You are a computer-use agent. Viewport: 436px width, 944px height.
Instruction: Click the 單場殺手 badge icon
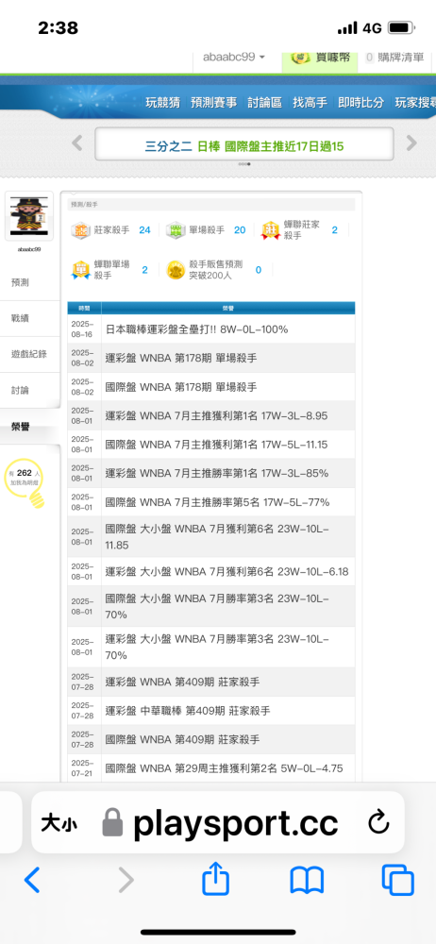click(x=176, y=230)
